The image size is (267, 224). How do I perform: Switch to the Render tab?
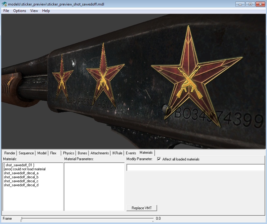(x=10, y=153)
